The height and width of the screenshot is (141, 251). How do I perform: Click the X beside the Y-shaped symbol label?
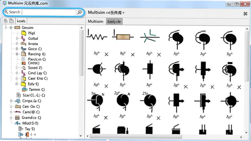tap(159, 55)
